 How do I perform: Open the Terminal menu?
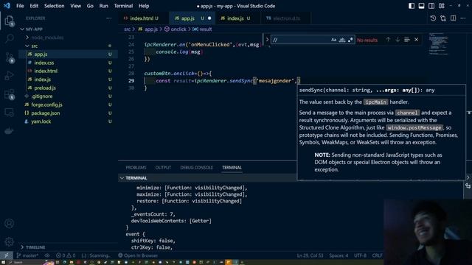123,6
